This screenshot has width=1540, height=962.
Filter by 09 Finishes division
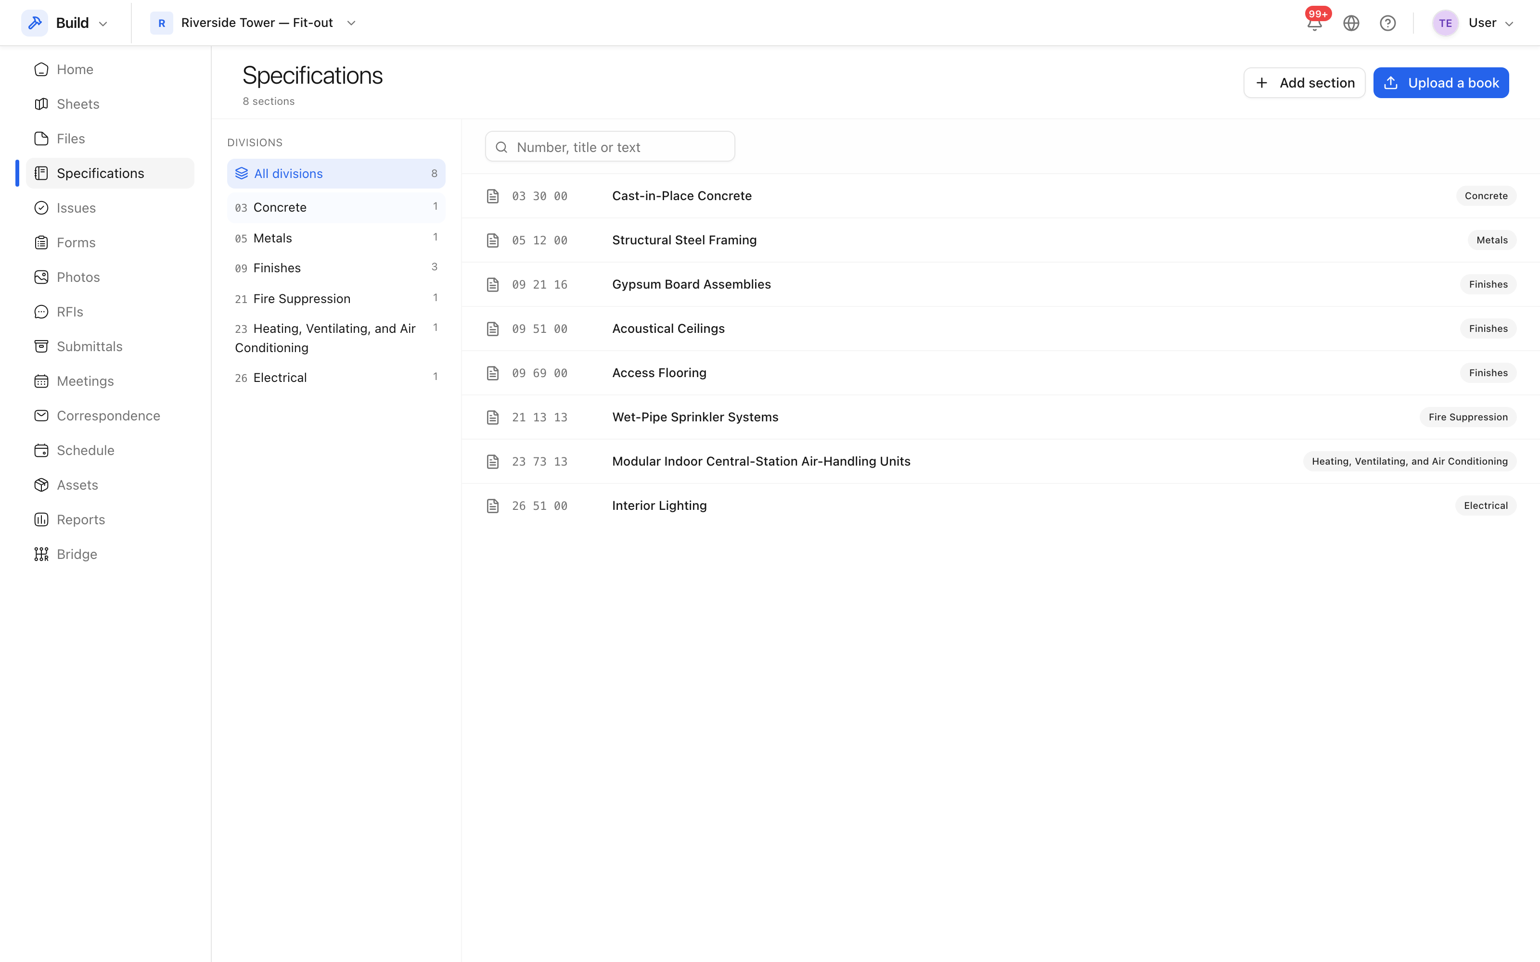click(336, 268)
